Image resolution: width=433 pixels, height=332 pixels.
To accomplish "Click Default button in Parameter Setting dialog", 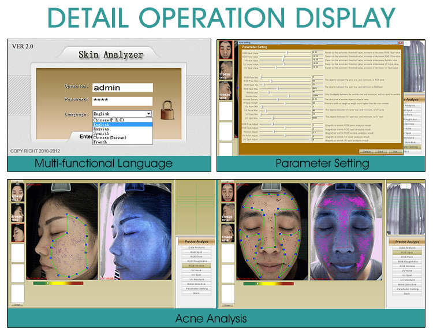I will [x=366, y=151].
